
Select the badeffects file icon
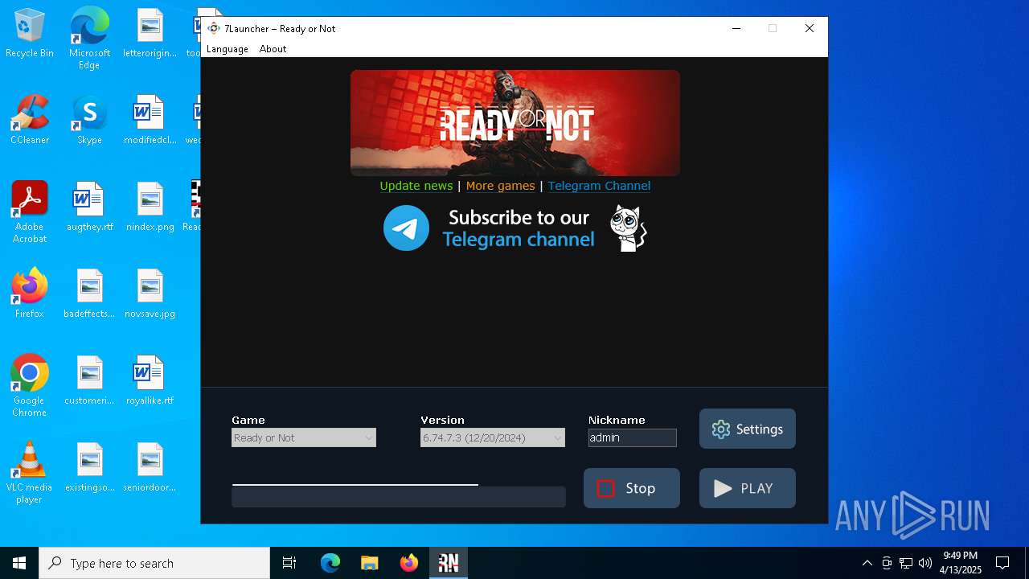click(89, 294)
